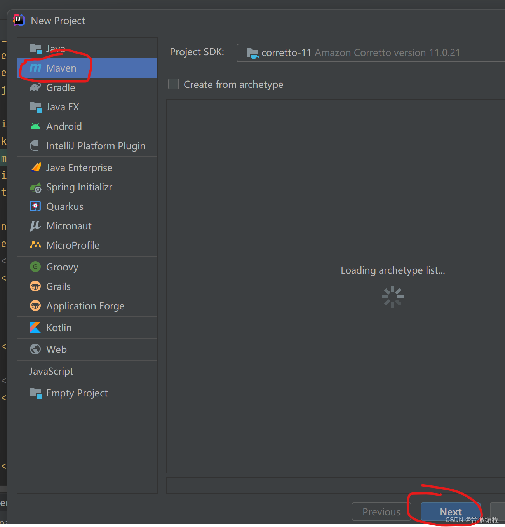
Task: Click the IntelliJ Platform Plugin plug icon
Action: 35,146
